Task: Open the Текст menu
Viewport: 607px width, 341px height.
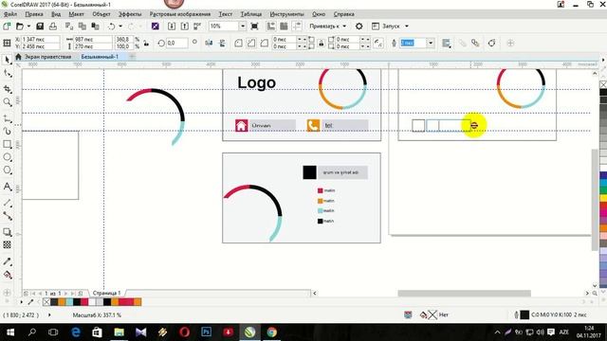Action: click(x=226, y=14)
